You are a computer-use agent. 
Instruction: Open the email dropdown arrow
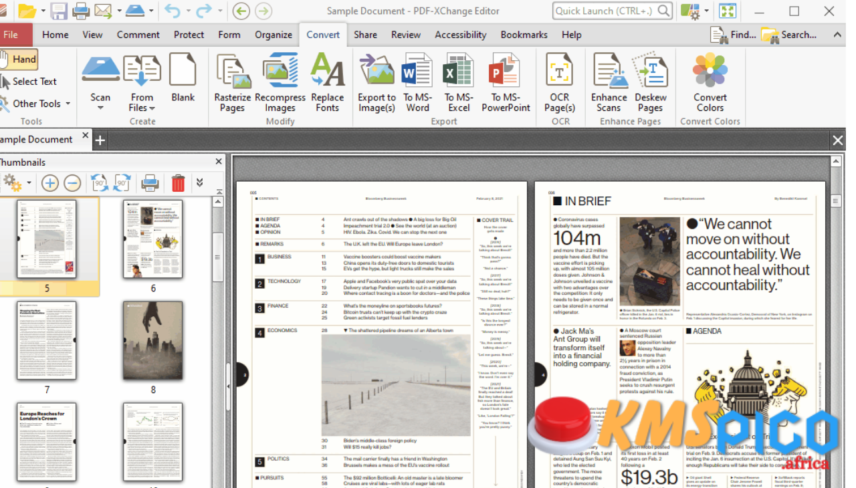click(120, 11)
